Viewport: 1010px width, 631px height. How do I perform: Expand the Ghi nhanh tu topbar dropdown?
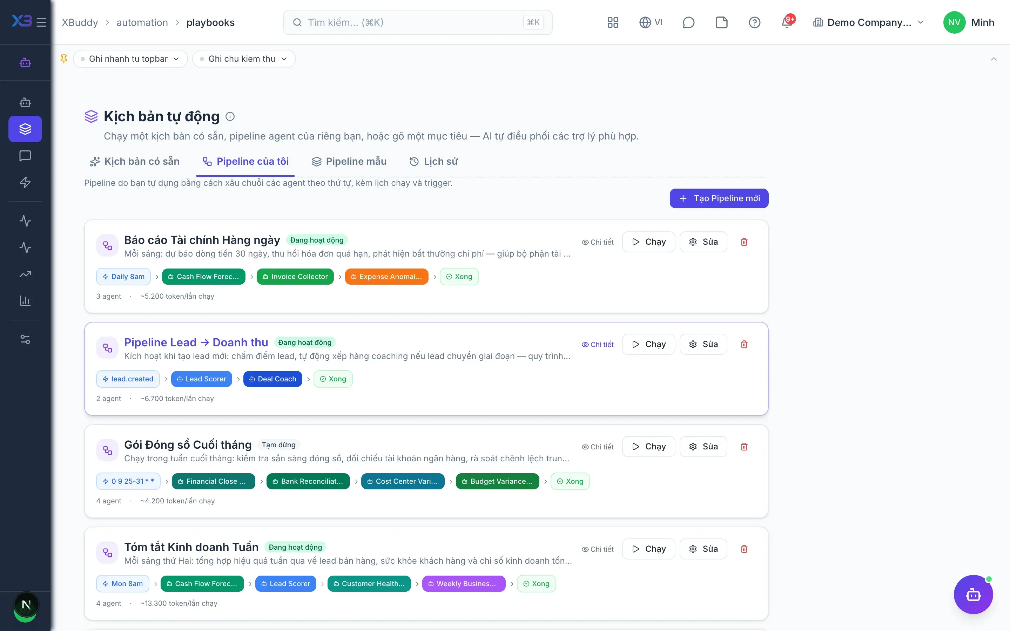(130, 59)
